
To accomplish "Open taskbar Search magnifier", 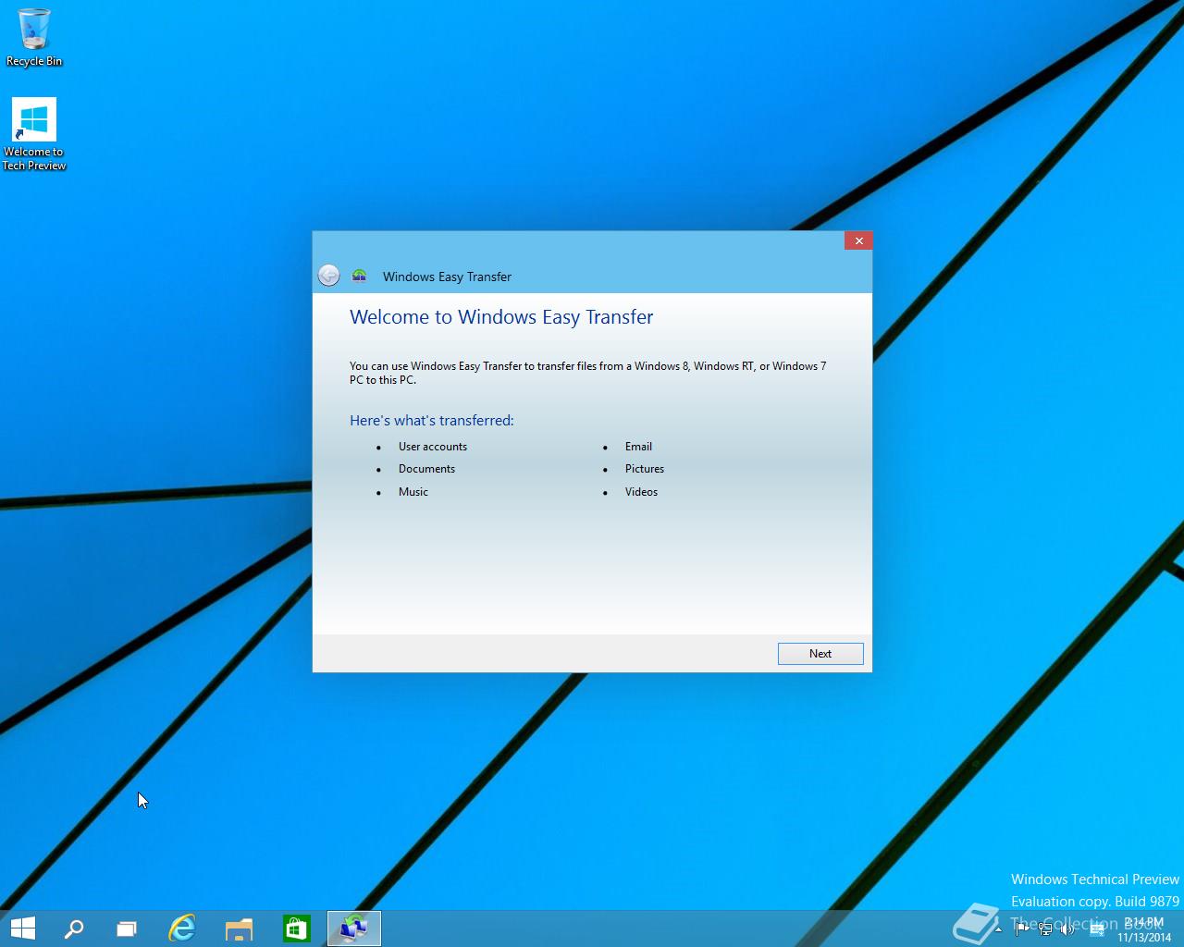I will coord(74,929).
